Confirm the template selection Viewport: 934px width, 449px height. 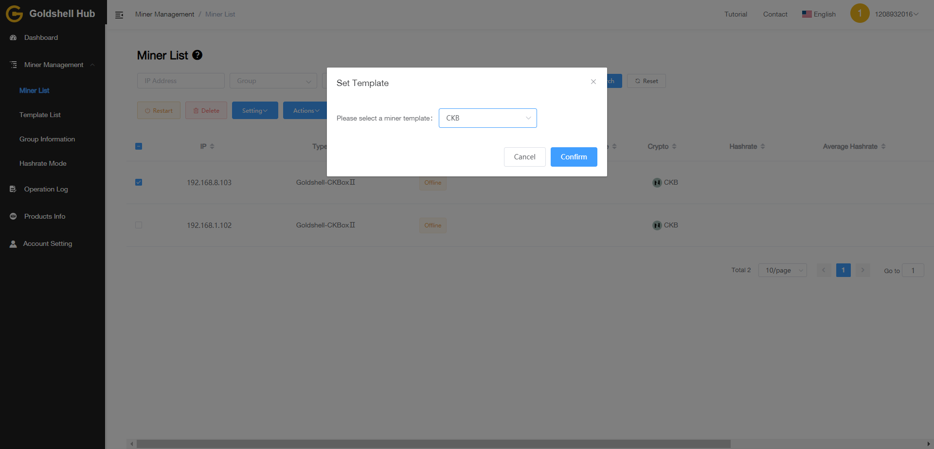[x=574, y=157]
